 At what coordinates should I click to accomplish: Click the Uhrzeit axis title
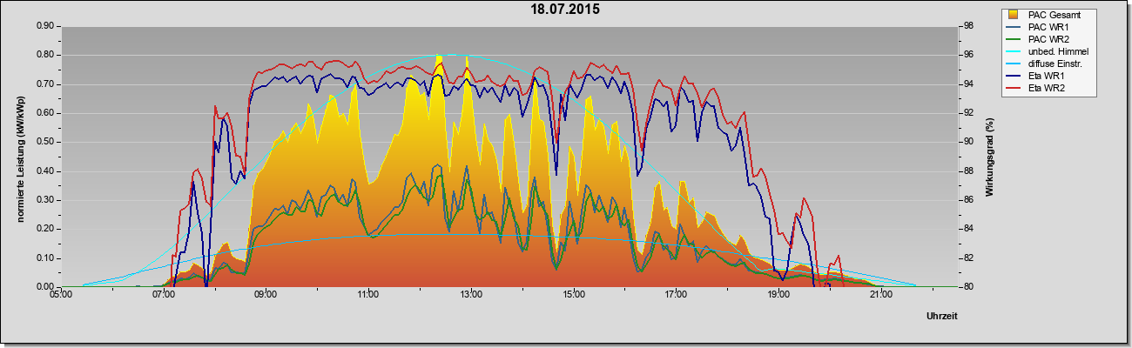(x=942, y=317)
